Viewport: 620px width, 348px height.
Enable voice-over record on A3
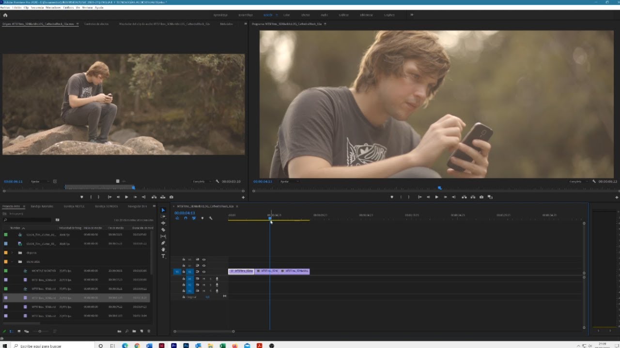point(217,291)
